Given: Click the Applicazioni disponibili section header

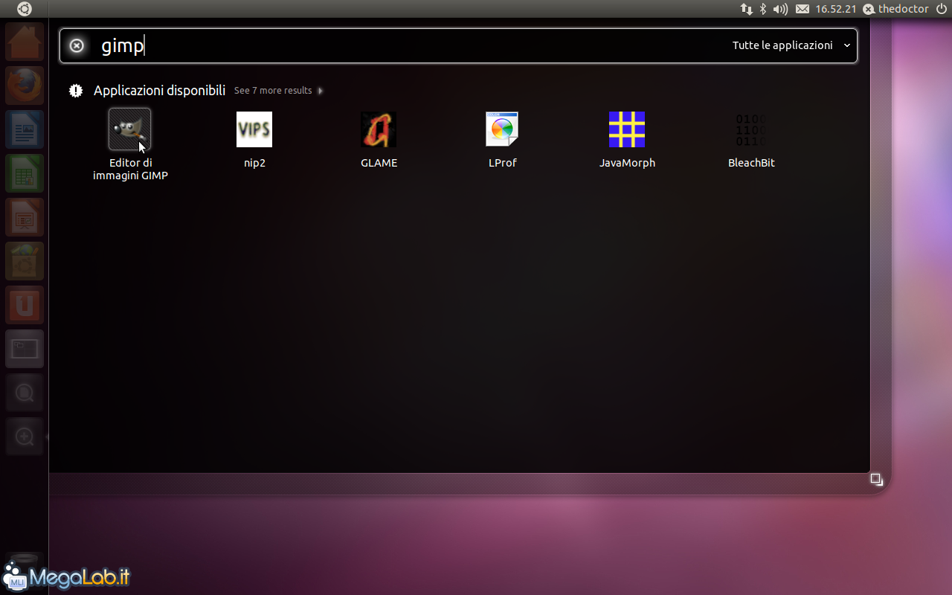Looking at the screenshot, I should coord(159,91).
